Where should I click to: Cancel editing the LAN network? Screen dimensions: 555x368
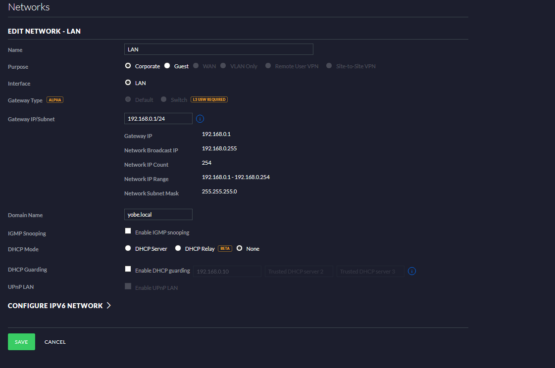coord(55,342)
